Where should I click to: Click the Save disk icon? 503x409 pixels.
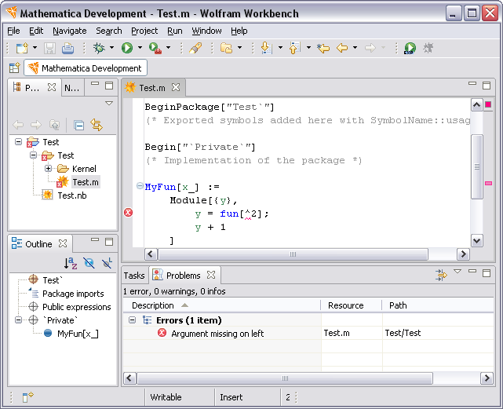click(49, 48)
